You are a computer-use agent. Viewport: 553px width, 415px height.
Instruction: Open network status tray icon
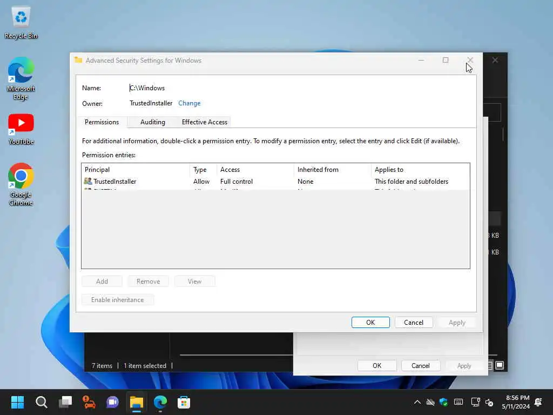point(475,402)
